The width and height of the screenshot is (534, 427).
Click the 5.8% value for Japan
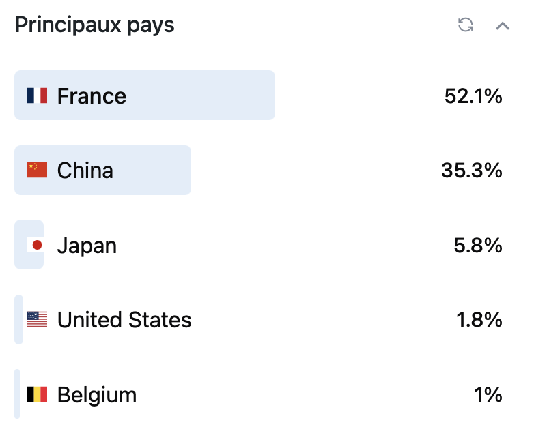tap(478, 245)
